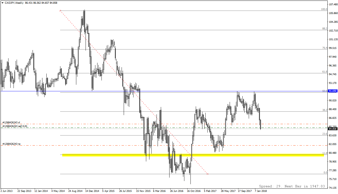
Task: Click the 17 Sep 2017 date label
Action: tap(244, 191)
